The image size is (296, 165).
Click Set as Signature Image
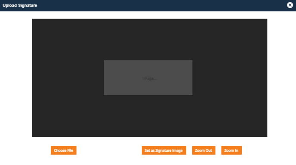164,150
